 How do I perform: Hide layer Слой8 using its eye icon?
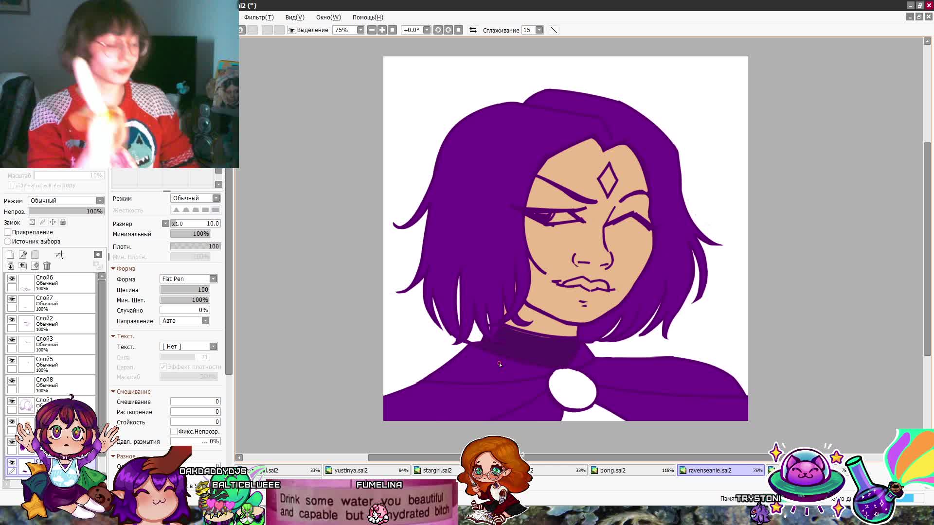coord(12,381)
